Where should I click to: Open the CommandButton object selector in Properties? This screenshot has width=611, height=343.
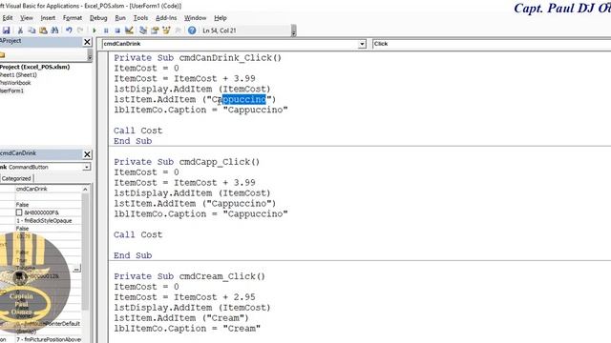point(87,167)
